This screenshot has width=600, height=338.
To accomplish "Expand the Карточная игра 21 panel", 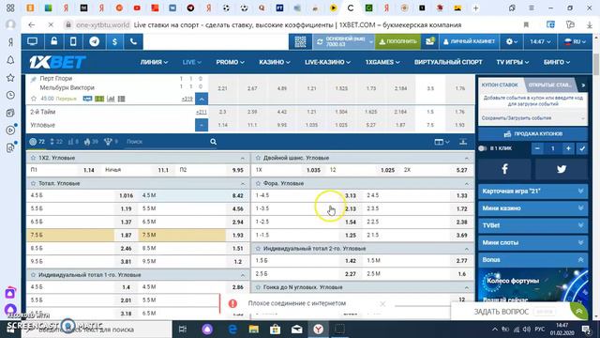I will pos(532,191).
